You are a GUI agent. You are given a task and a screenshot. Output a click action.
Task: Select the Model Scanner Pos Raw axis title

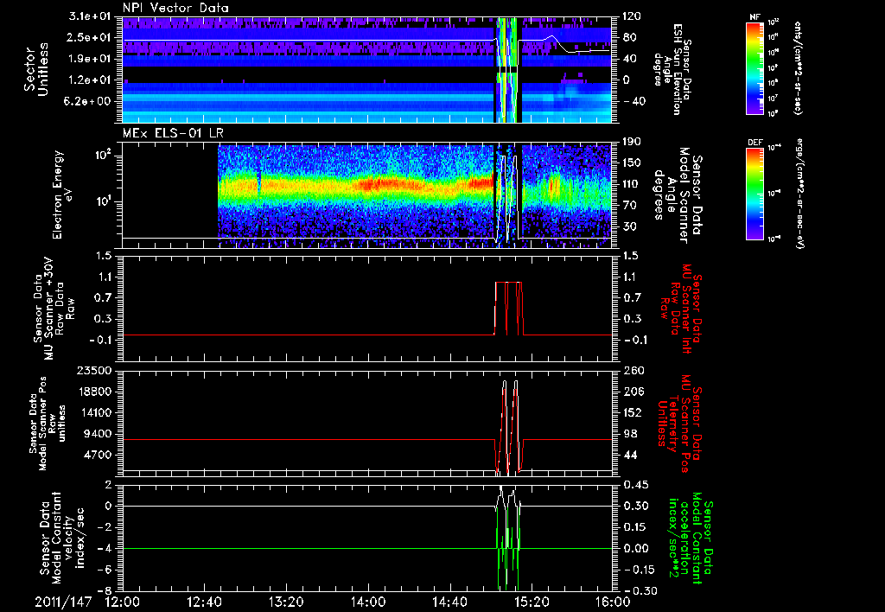[x=47, y=424]
